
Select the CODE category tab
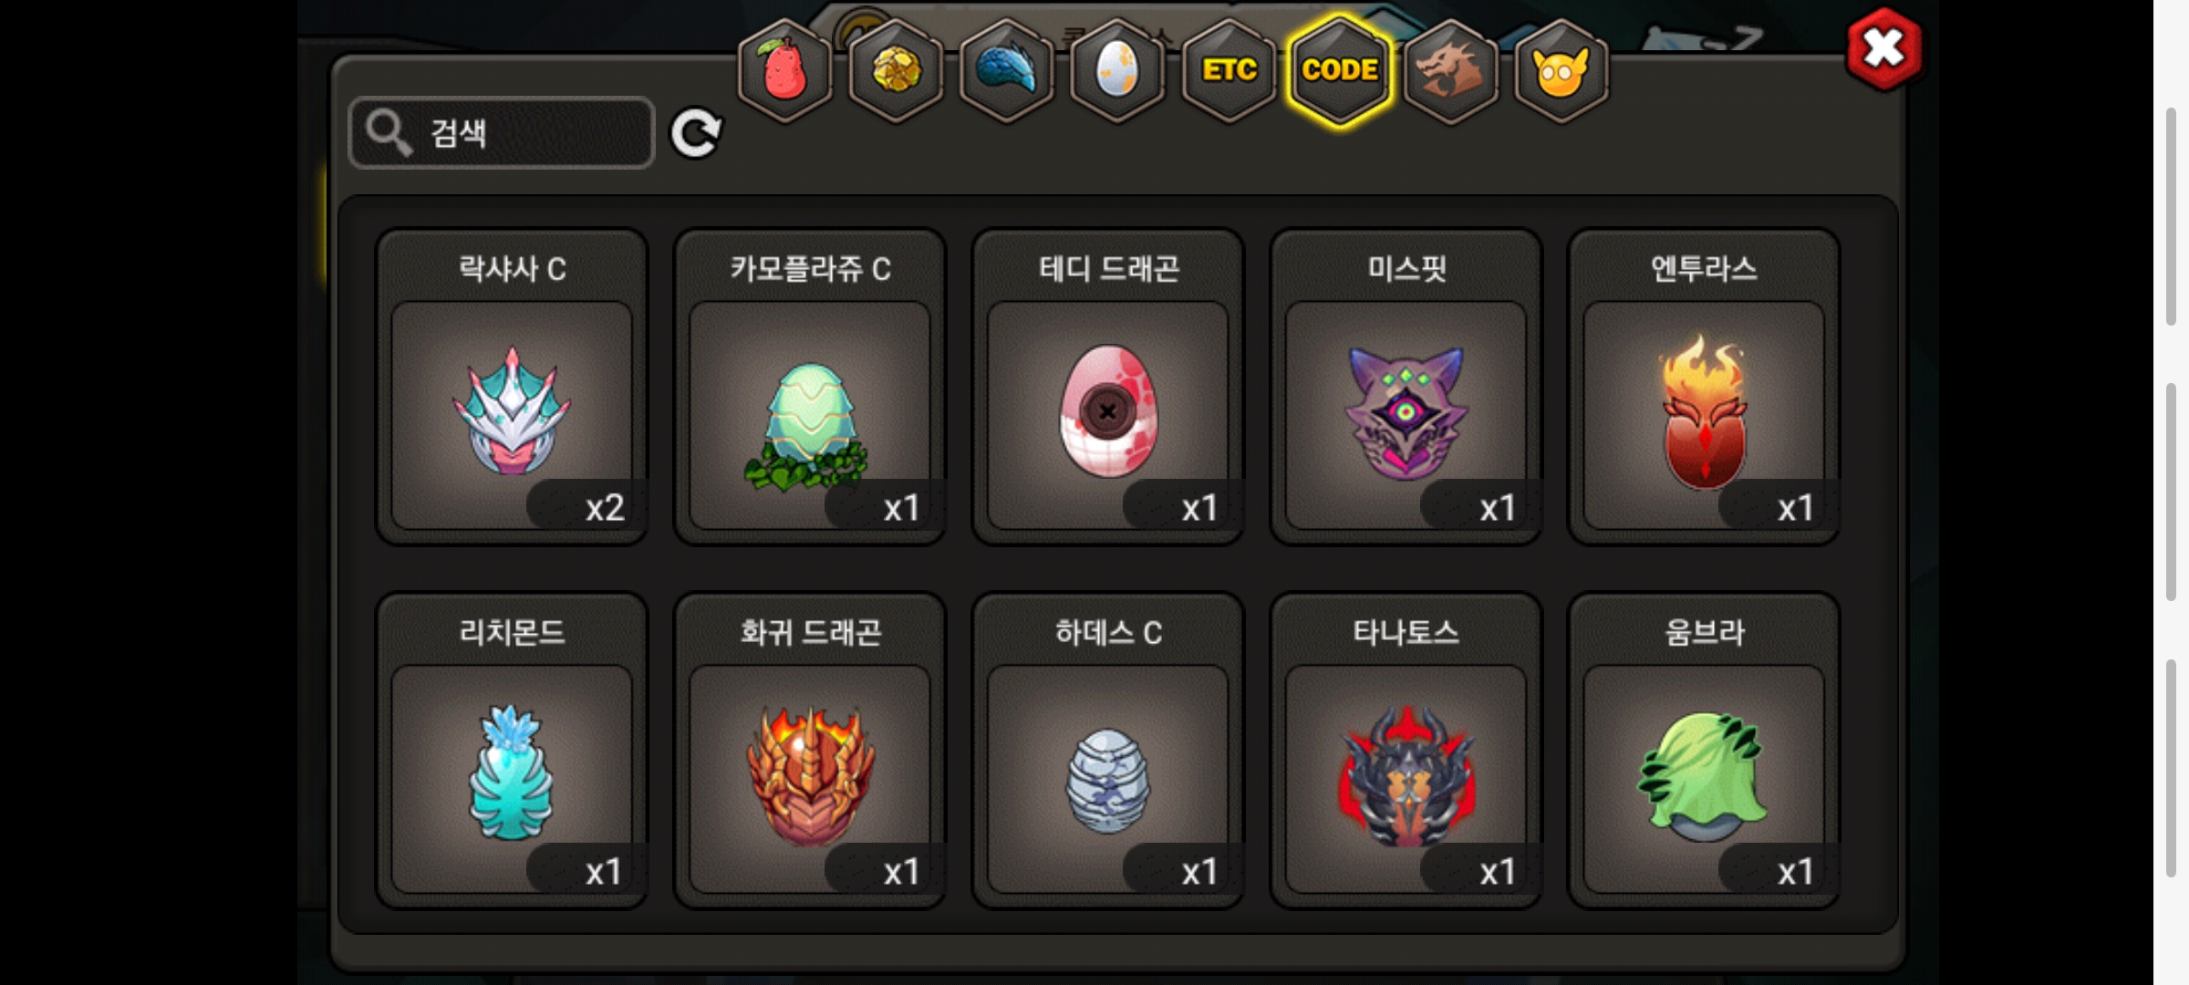[1340, 70]
